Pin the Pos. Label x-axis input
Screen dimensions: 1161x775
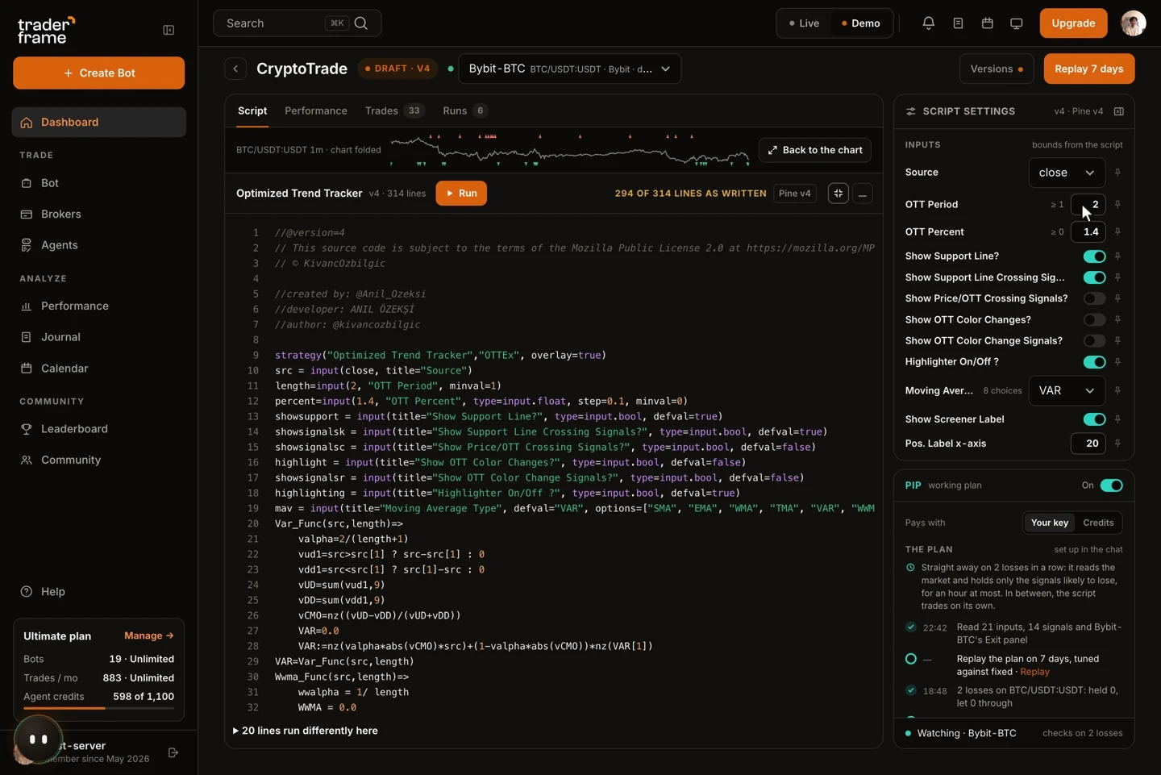click(1117, 444)
